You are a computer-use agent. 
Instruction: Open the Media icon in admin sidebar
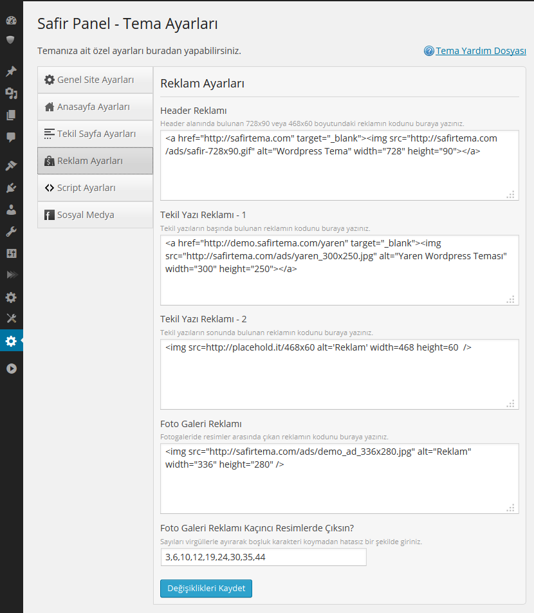coord(12,93)
